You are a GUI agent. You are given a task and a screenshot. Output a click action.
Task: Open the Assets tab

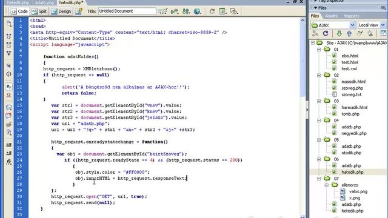point(332,16)
